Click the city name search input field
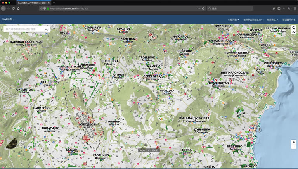The width and height of the screenshot is (298, 169). 23,29
